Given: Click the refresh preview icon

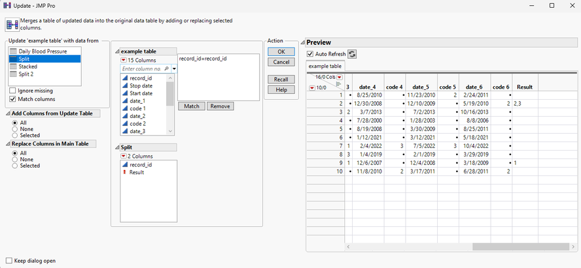Looking at the screenshot, I should pos(351,54).
